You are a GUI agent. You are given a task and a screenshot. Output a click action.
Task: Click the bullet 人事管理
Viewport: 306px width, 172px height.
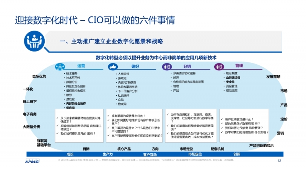coord(124,74)
